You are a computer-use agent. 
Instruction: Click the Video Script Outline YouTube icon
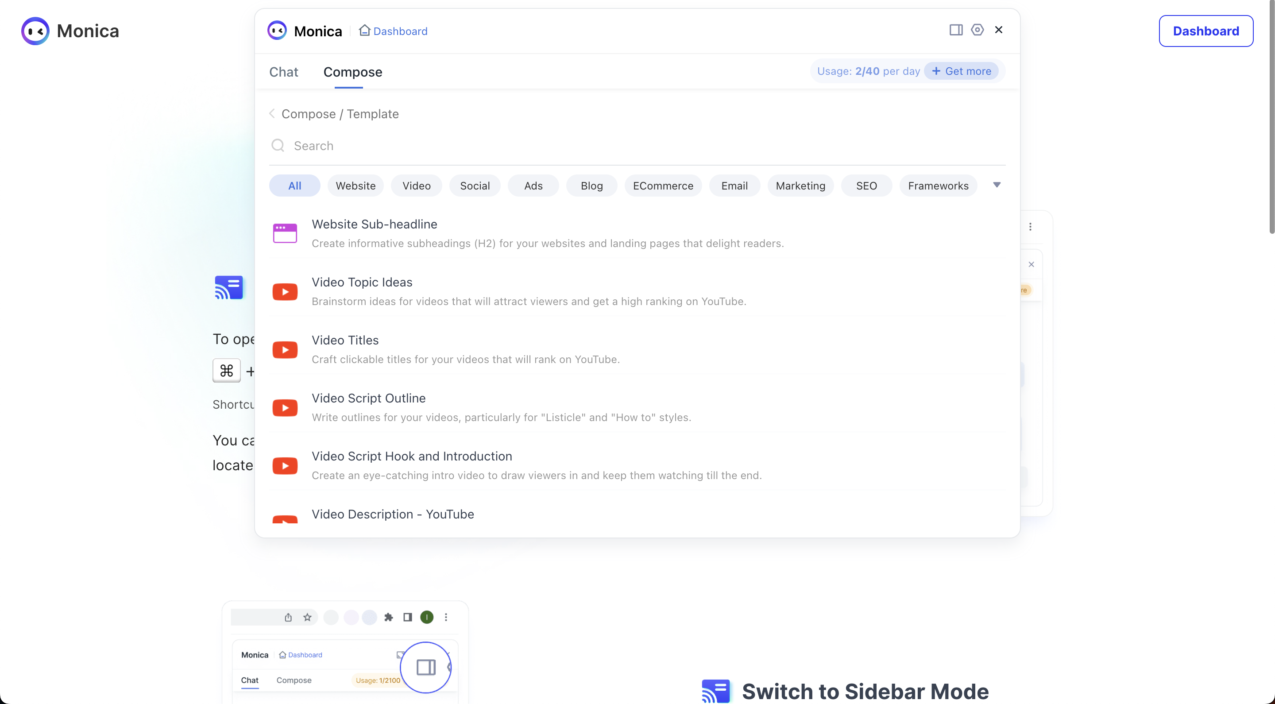pos(285,407)
